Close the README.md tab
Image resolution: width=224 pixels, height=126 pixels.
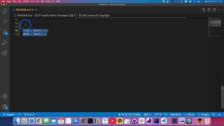coord(36,10)
